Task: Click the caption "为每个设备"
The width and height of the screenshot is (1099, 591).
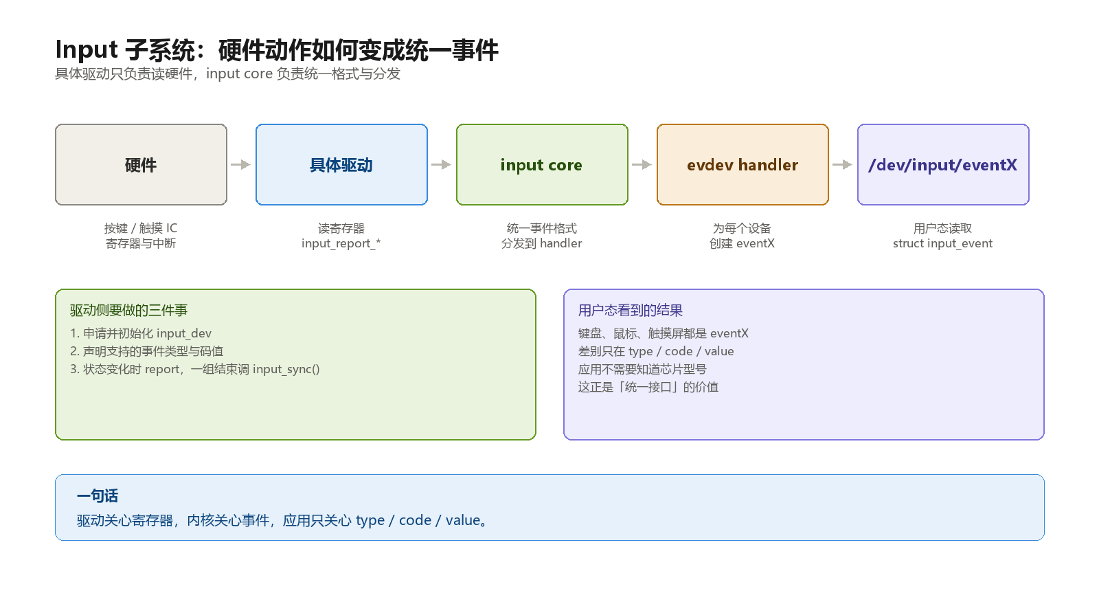Action: point(743,228)
